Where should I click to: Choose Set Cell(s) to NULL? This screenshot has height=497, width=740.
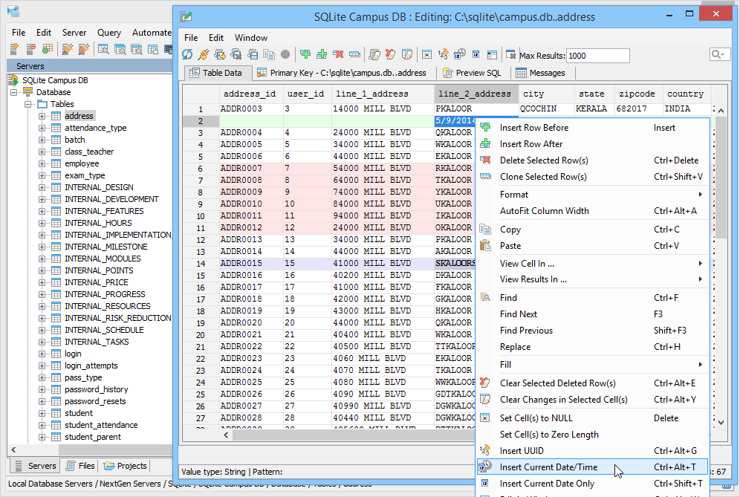[592, 418]
